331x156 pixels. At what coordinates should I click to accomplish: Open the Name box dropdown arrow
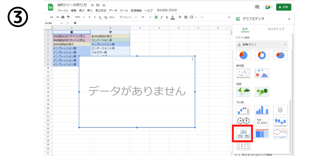(x=62, y=23)
